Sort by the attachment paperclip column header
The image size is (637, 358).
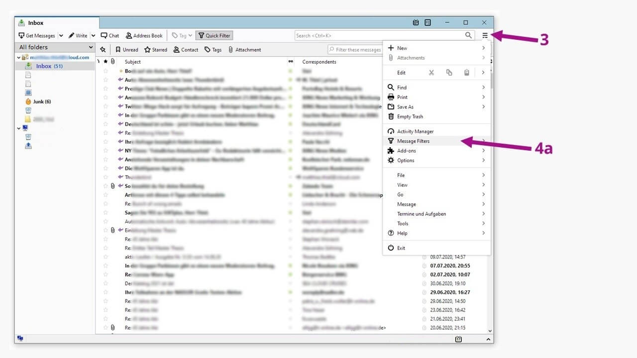coord(112,62)
